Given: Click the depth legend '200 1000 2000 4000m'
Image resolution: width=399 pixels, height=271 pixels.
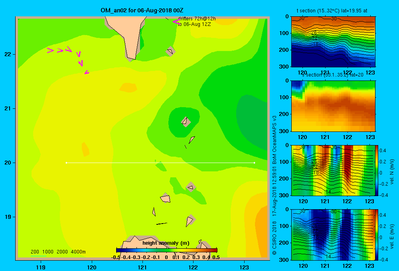Looking at the screenshot, I should click(58, 252).
